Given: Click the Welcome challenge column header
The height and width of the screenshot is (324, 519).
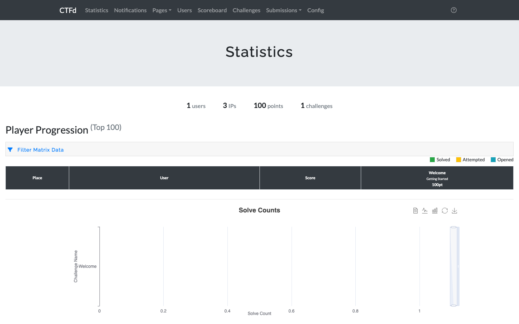Looking at the screenshot, I should click(437, 178).
